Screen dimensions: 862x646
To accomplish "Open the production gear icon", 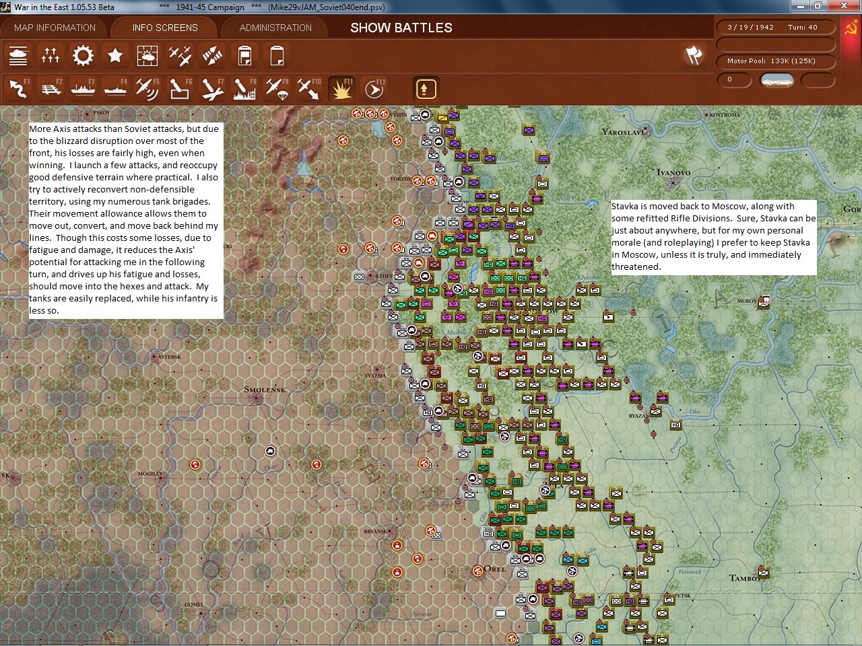I will tap(83, 55).
